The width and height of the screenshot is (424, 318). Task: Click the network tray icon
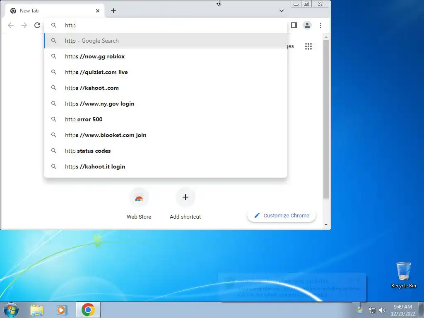(x=372, y=310)
